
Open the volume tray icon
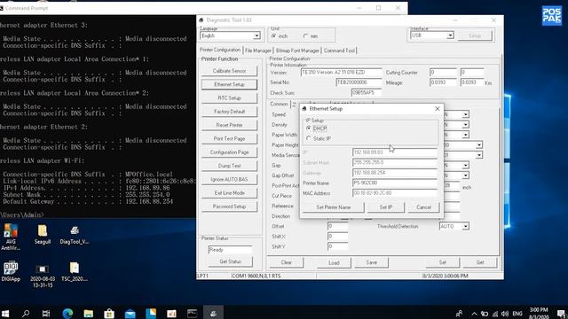pyautogui.click(x=505, y=314)
